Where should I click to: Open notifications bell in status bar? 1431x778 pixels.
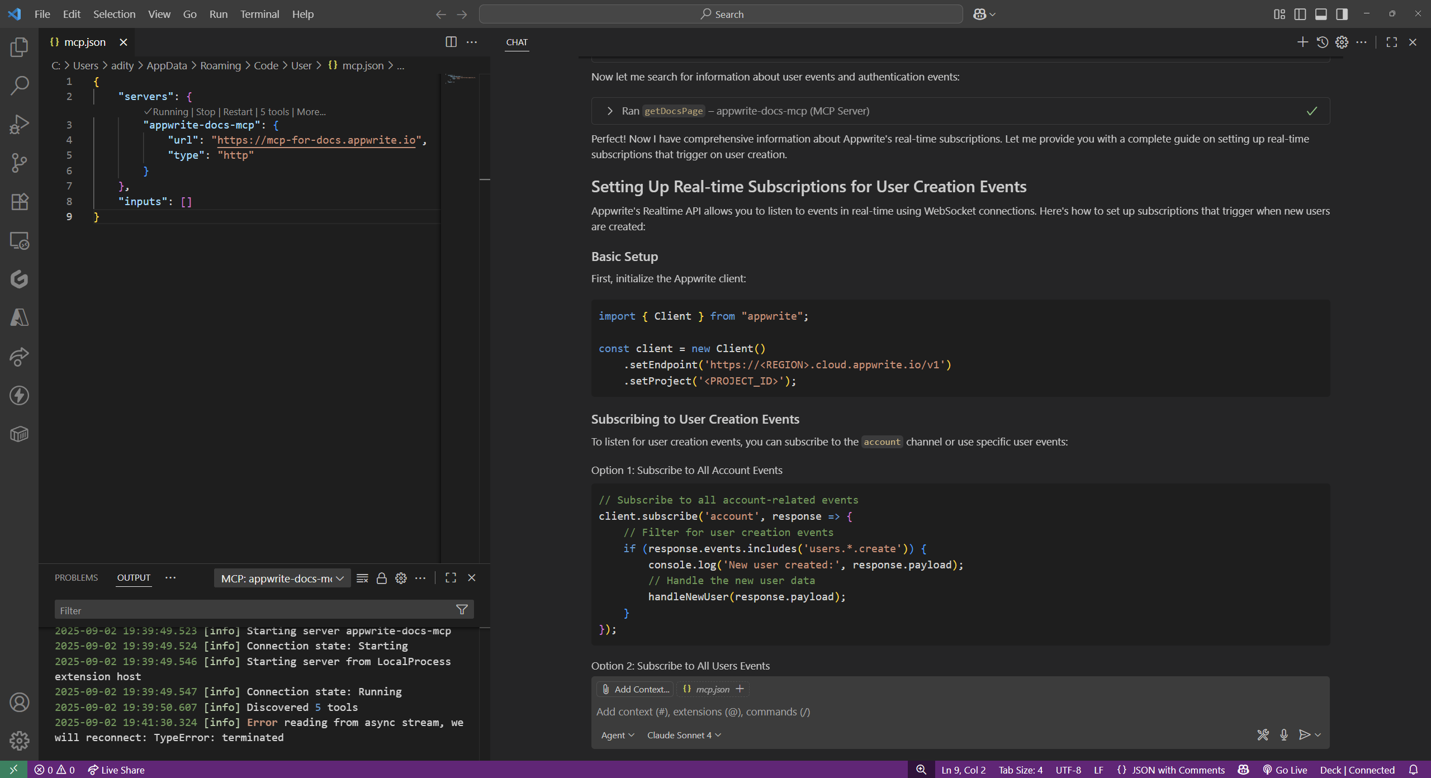(1414, 770)
